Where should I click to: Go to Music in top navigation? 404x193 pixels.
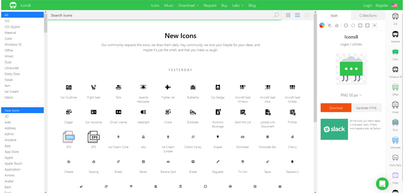point(169,6)
